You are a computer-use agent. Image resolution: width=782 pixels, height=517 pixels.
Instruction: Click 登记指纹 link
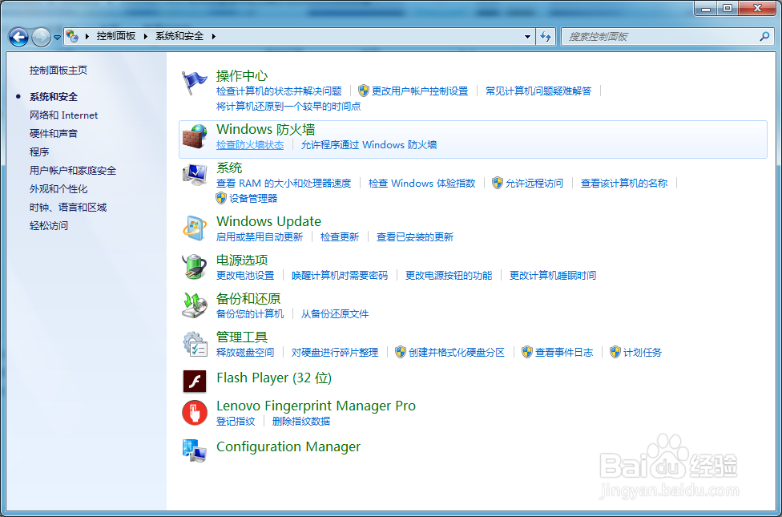236,421
